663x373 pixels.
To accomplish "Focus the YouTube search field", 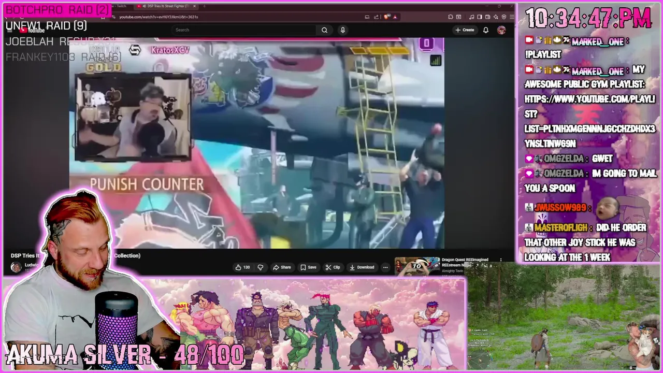I will [x=244, y=30].
